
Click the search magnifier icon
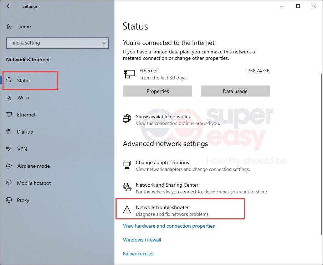tap(103, 43)
